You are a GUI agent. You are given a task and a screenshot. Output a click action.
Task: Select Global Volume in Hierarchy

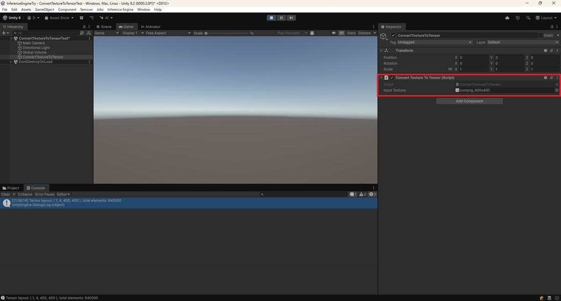coord(35,52)
